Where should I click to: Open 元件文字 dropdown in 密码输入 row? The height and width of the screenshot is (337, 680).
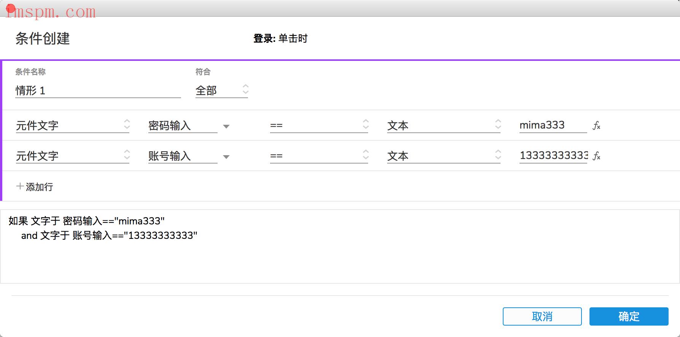pos(73,125)
